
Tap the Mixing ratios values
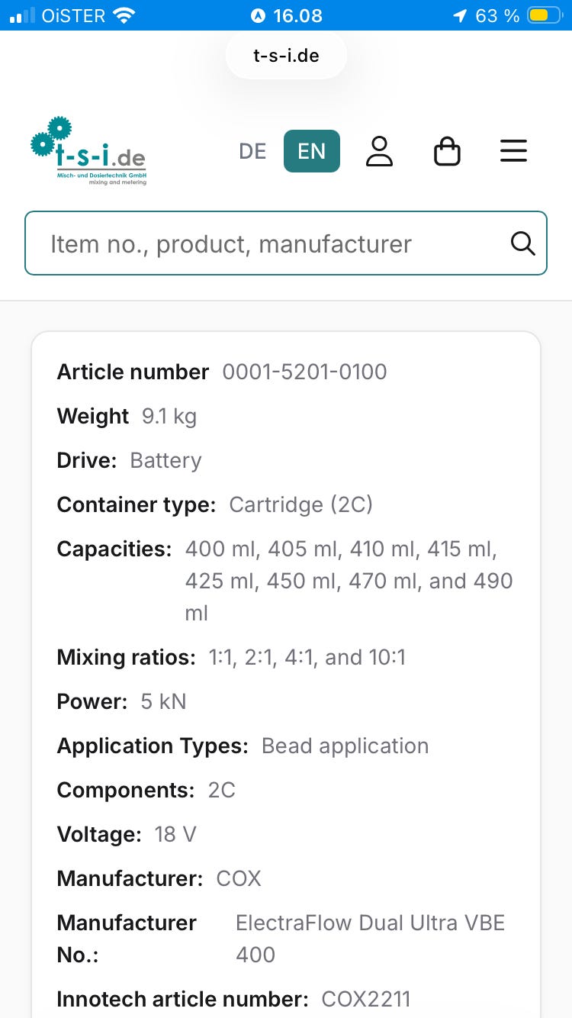(x=307, y=657)
